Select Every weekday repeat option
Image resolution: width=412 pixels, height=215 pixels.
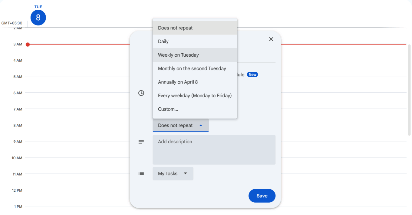click(195, 95)
